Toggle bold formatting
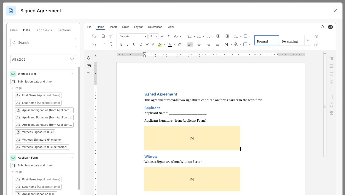Viewport: 345px width, 195px height. coord(121,44)
